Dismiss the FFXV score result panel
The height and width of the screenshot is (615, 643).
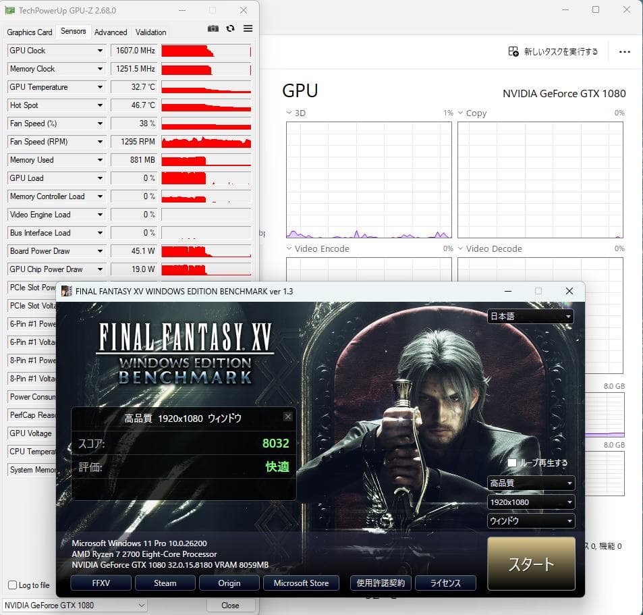[288, 417]
